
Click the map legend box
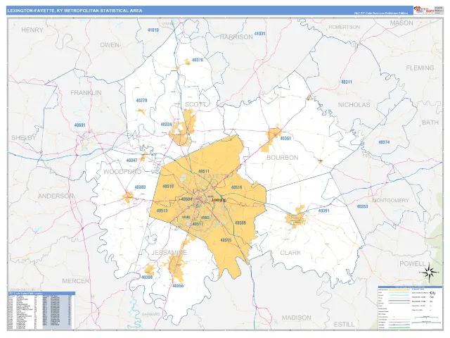point(410,307)
